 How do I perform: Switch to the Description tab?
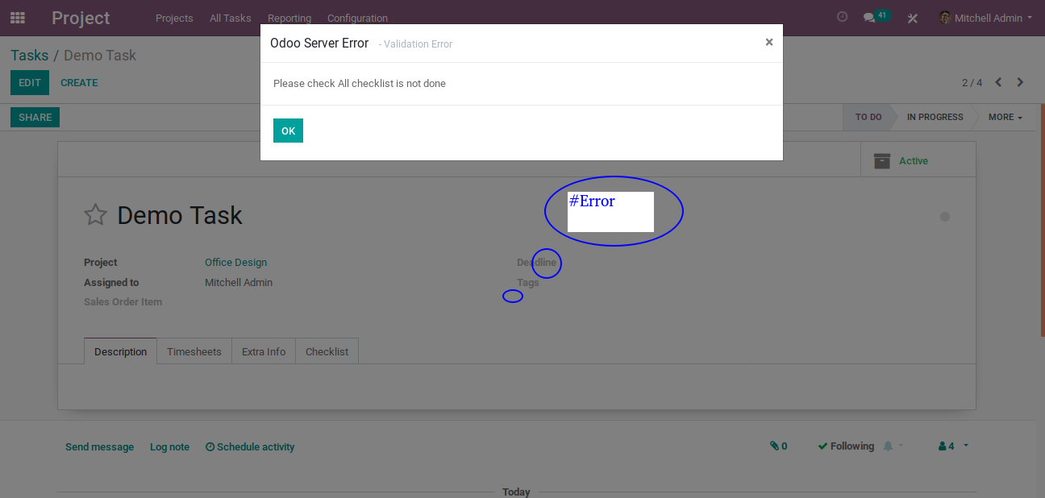pos(120,351)
